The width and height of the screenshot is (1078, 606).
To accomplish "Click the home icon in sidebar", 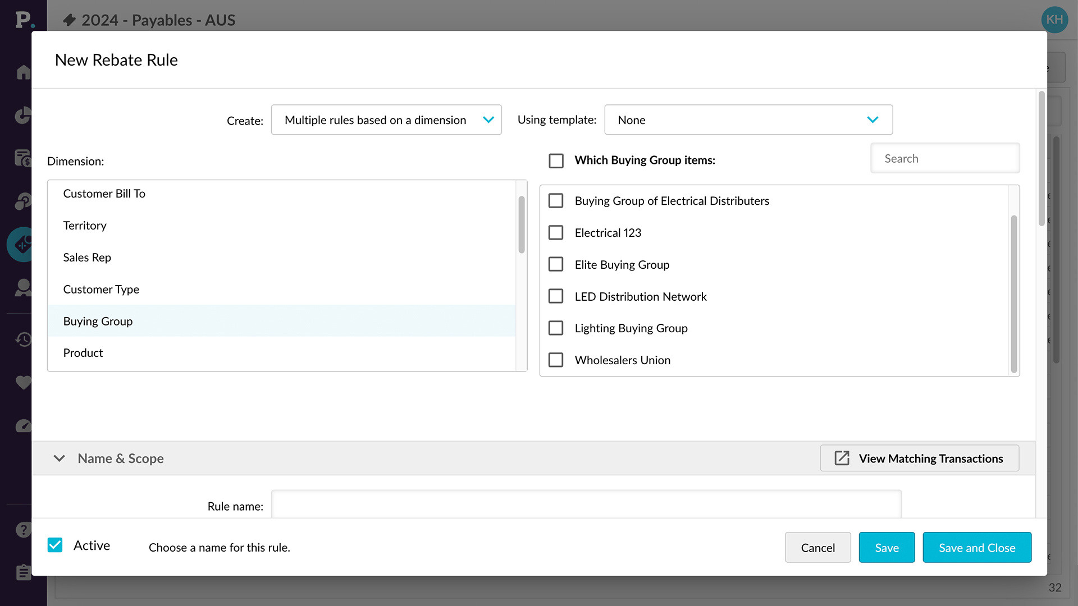I will (23, 72).
